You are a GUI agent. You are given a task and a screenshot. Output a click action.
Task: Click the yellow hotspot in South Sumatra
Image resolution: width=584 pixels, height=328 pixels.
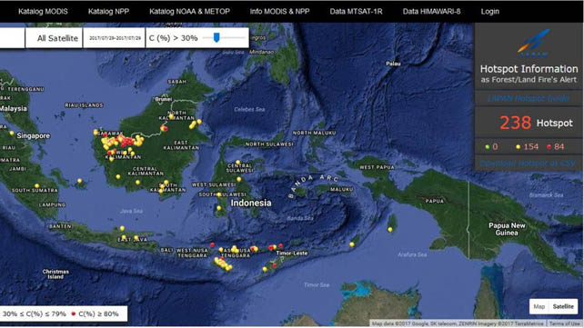pos(36,185)
